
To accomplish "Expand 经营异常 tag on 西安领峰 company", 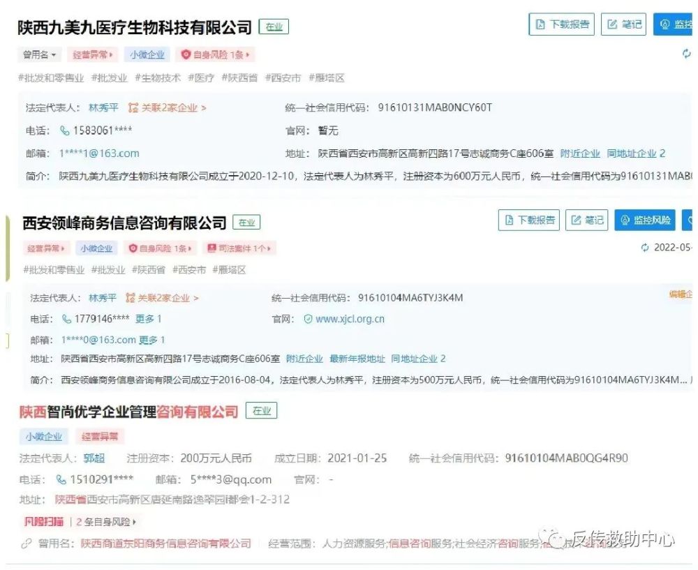I will tap(46, 248).
